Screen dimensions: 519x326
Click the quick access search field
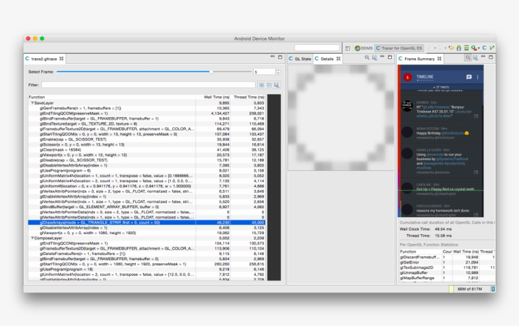(x=316, y=48)
